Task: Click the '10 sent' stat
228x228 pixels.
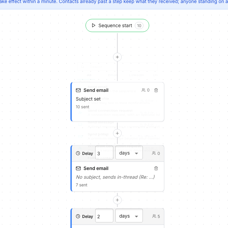Action: click(82, 107)
